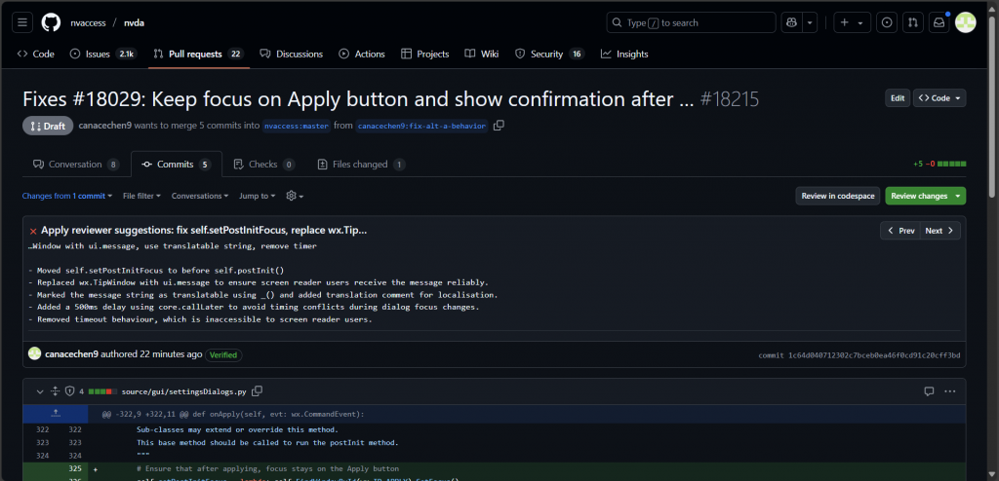Open the file options three-dot menu
This screenshot has height=481, width=999.
tap(950, 391)
